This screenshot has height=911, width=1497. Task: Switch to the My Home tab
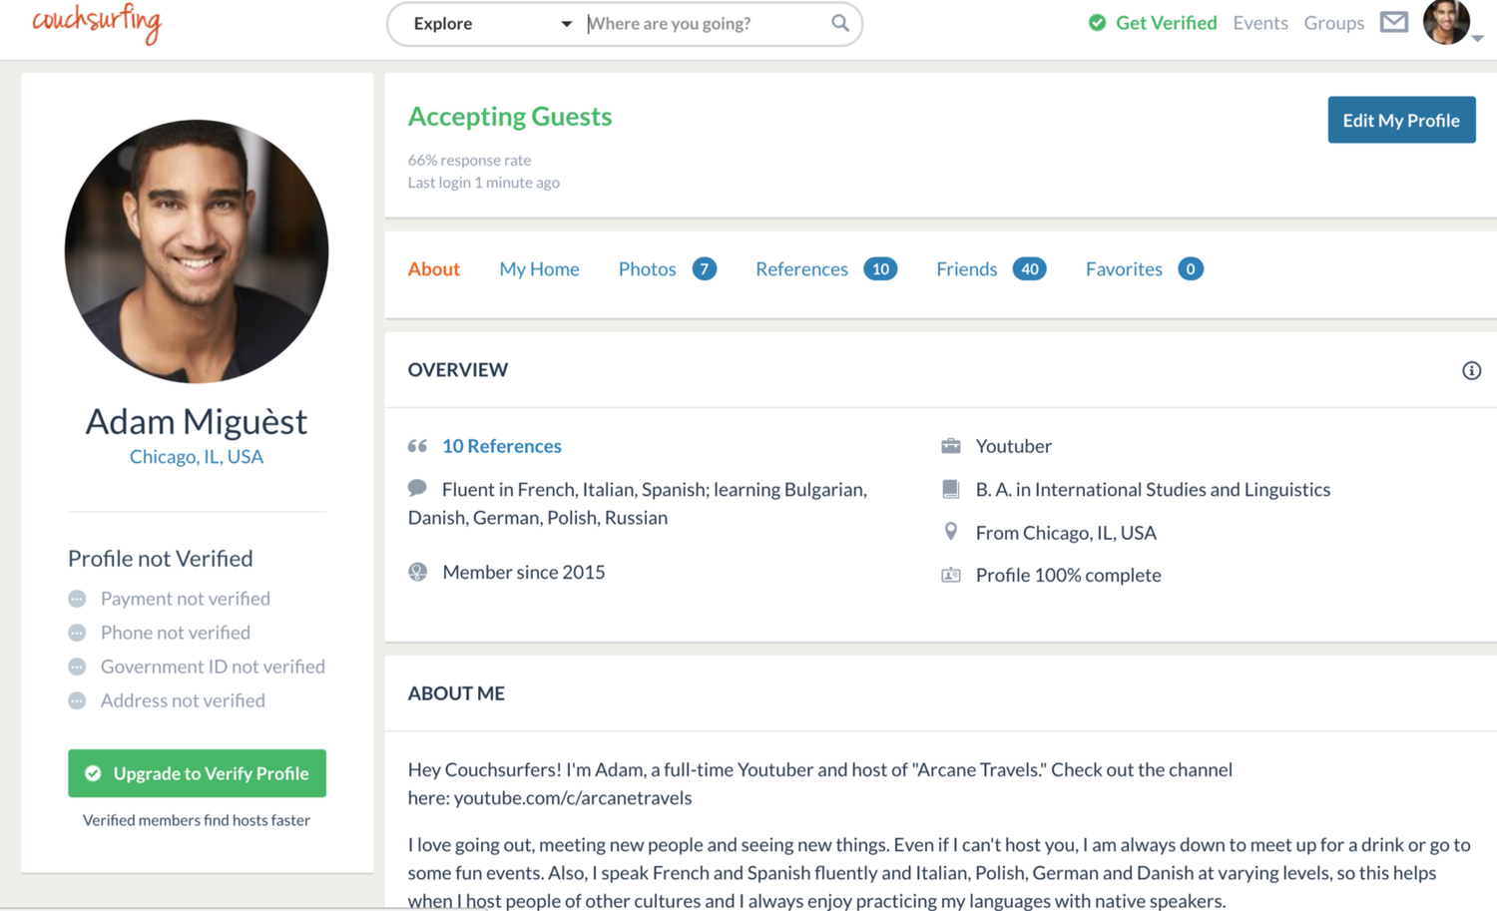coord(539,269)
